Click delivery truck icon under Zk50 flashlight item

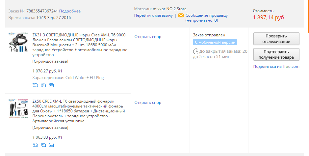pos(35,145)
